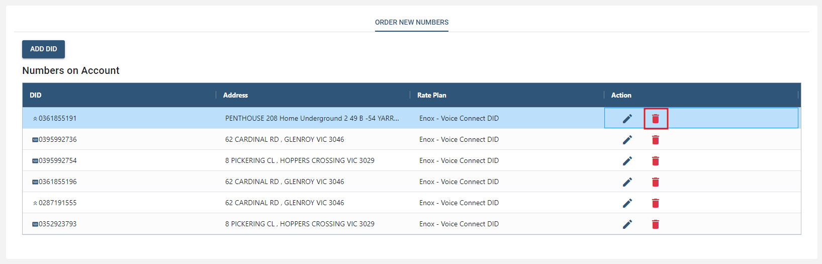Sort by Rate Plan column header

(x=431, y=95)
